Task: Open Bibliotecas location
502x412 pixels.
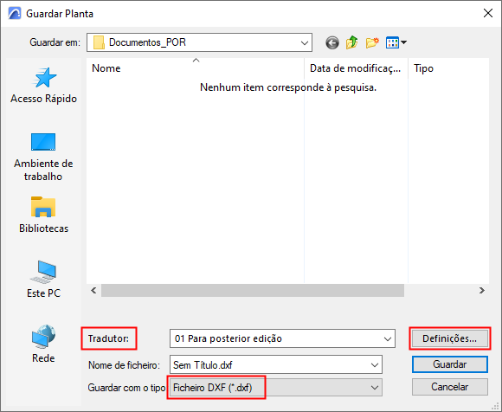Action: (43, 216)
